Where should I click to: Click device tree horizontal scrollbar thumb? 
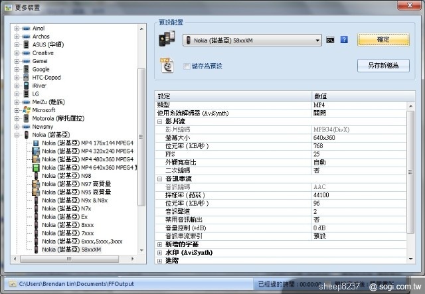click(69, 259)
